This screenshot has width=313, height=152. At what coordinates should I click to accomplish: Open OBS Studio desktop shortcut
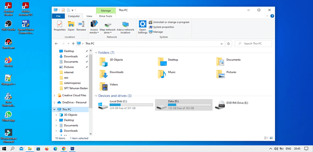[x=8, y=25]
